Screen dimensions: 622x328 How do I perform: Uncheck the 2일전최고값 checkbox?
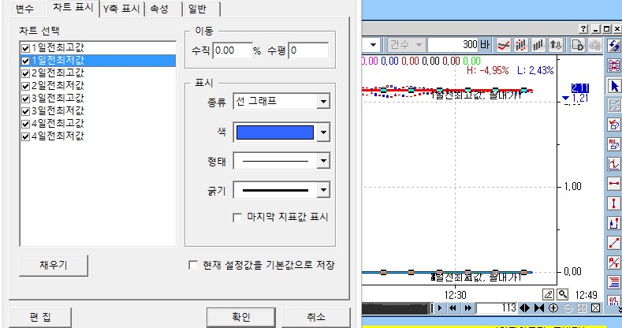click(x=25, y=73)
